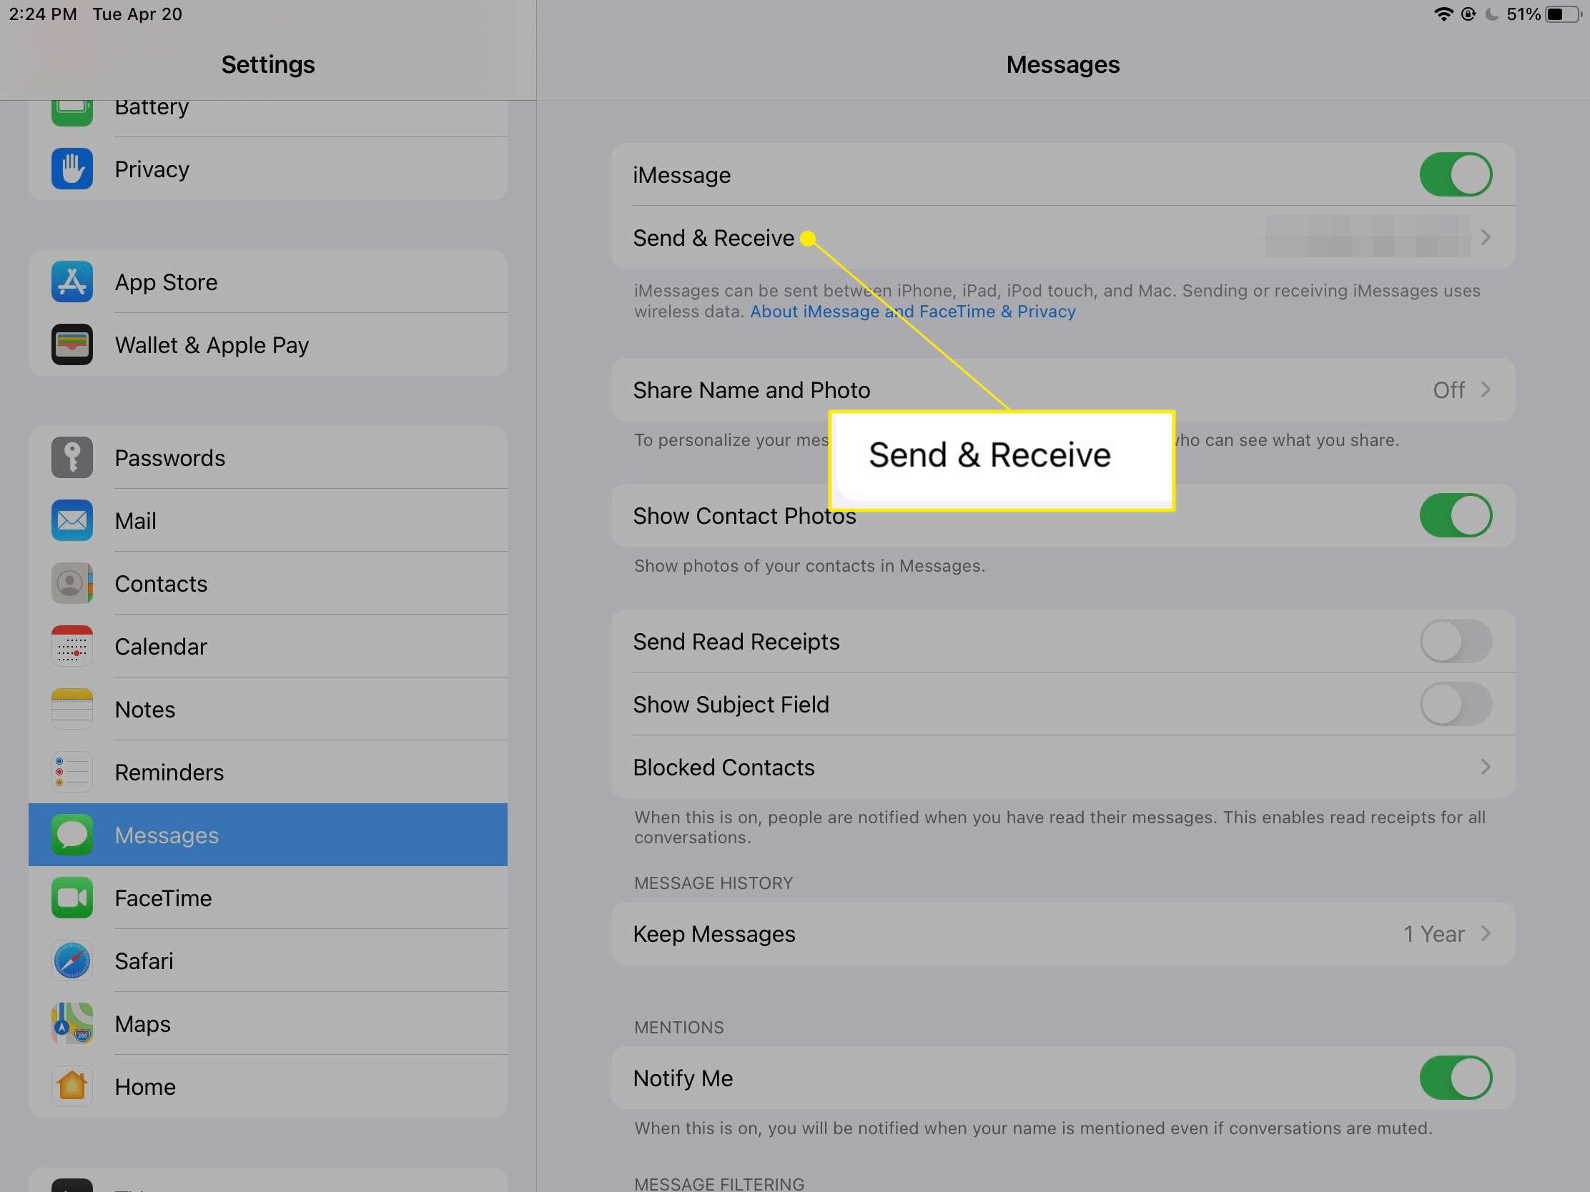The width and height of the screenshot is (1590, 1192).
Task: Tap the Tue Apr 20 date
Action: point(137,14)
